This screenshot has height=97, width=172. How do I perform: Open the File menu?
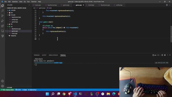coord(5,2)
